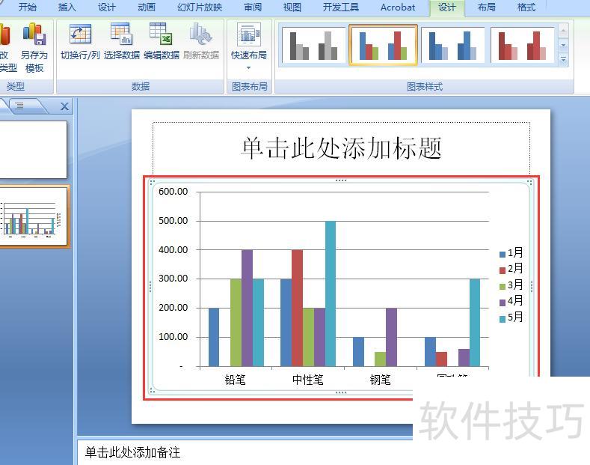Select the 4月 legend entry
The height and width of the screenshot is (465, 590).
click(x=511, y=301)
